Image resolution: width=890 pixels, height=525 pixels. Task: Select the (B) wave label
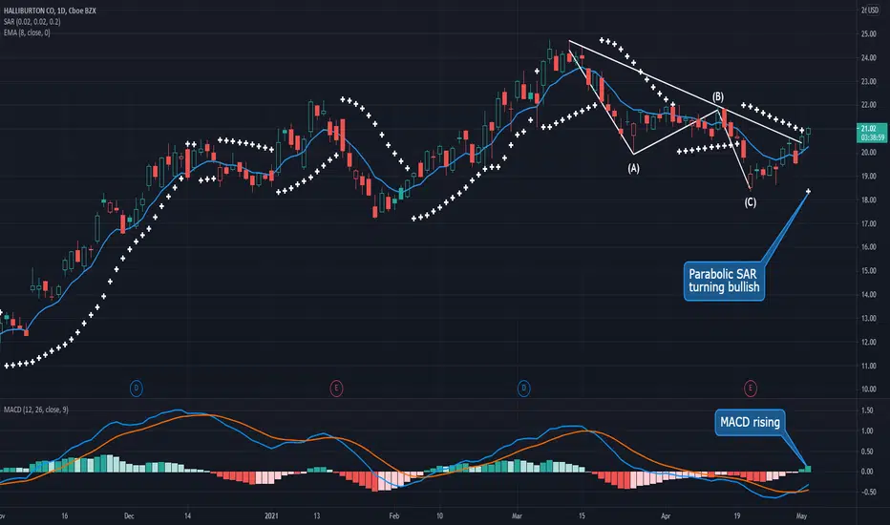click(718, 97)
